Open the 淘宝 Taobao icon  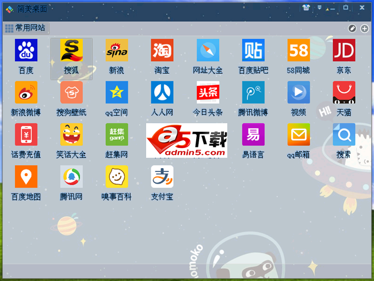click(x=162, y=50)
